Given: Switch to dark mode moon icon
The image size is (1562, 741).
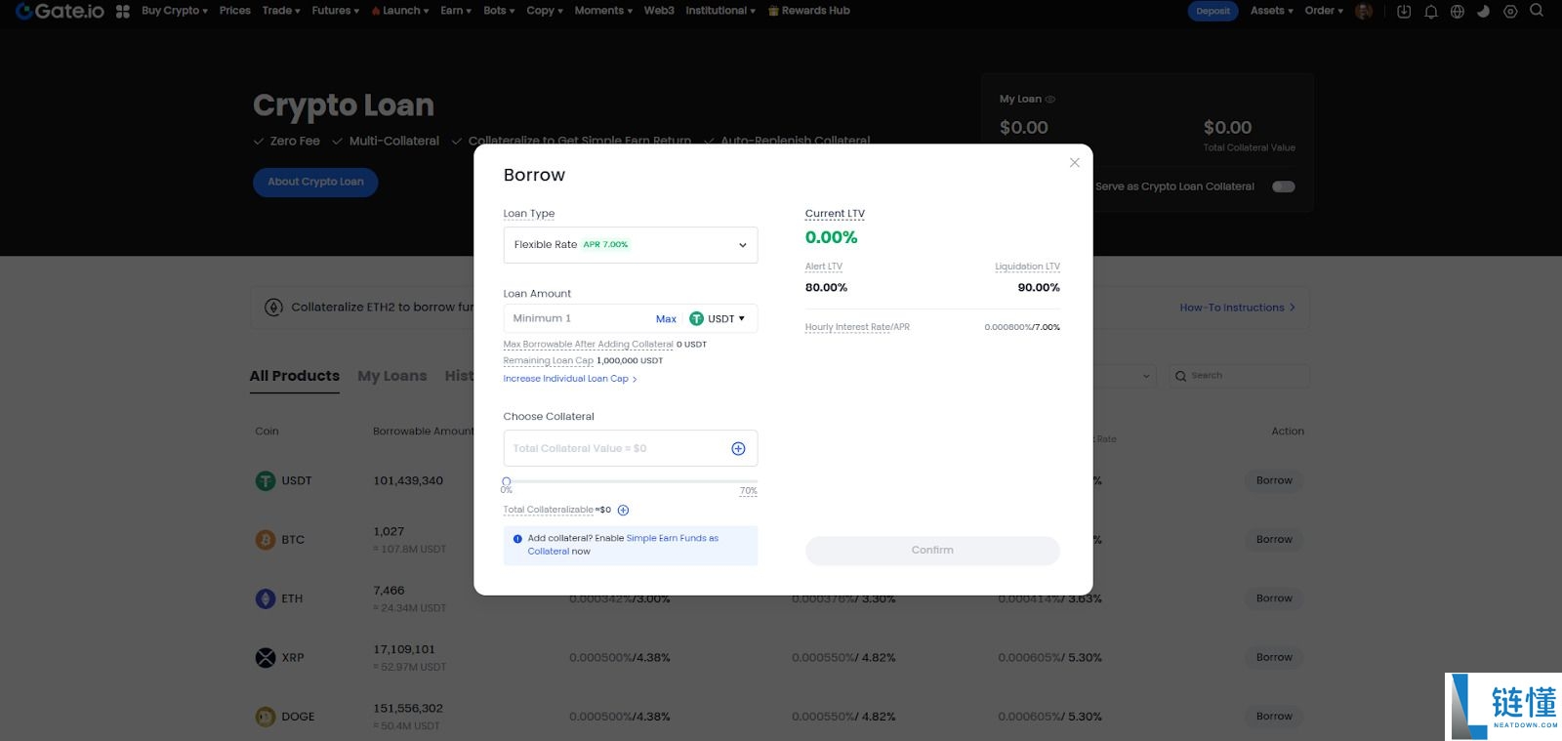Looking at the screenshot, I should click(1484, 12).
